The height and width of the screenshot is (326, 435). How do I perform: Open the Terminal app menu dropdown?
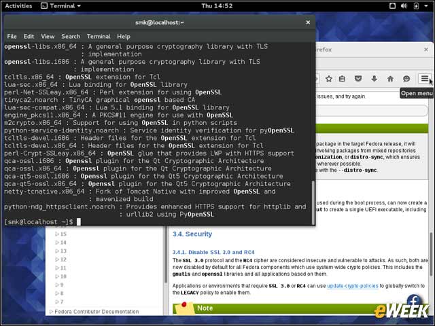coord(60,6)
